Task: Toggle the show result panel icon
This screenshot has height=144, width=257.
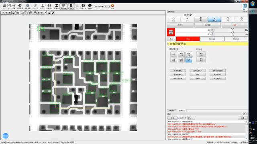Action: click(63, 6)
